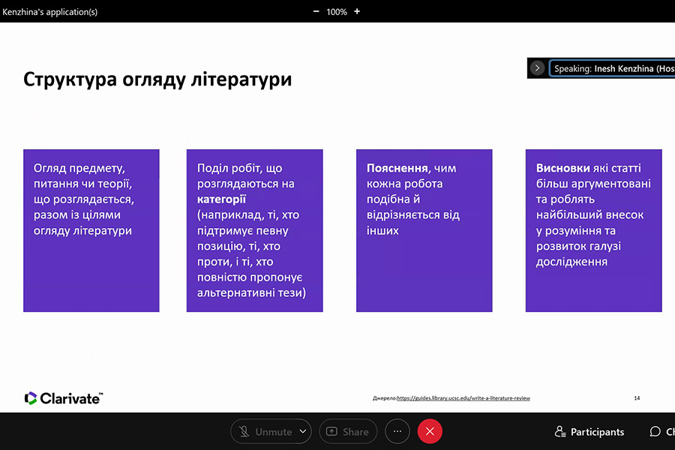Expand the speaker panel chevron
The width and height of the screenshot is (675, 450).
click(x=537, y=68)
